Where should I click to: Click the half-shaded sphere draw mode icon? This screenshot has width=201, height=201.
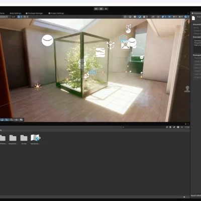pos(130,17)
